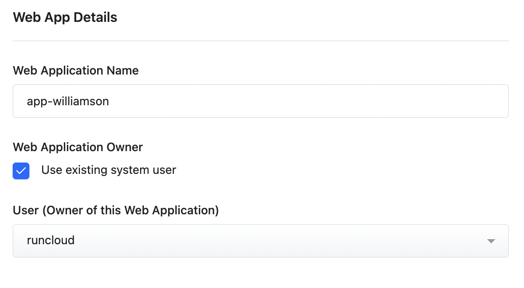Click the "Web Application Name" label

76,70
